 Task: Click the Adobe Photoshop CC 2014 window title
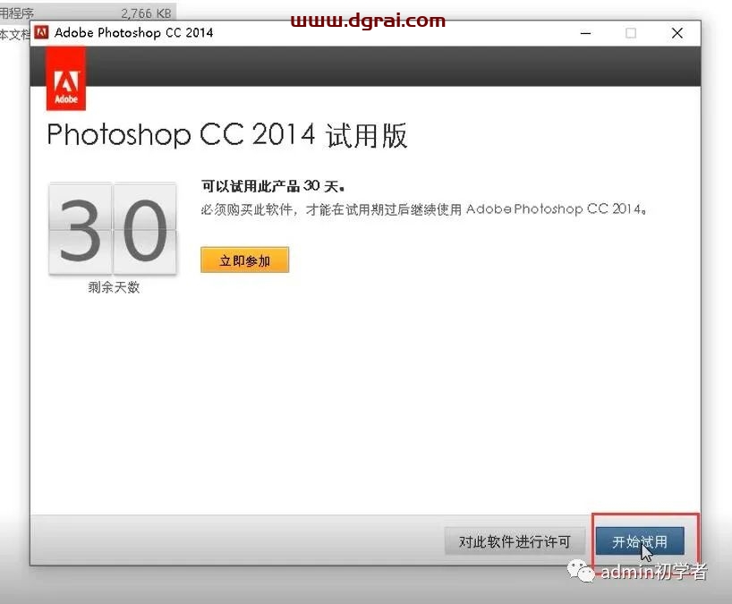coord(133,33)
